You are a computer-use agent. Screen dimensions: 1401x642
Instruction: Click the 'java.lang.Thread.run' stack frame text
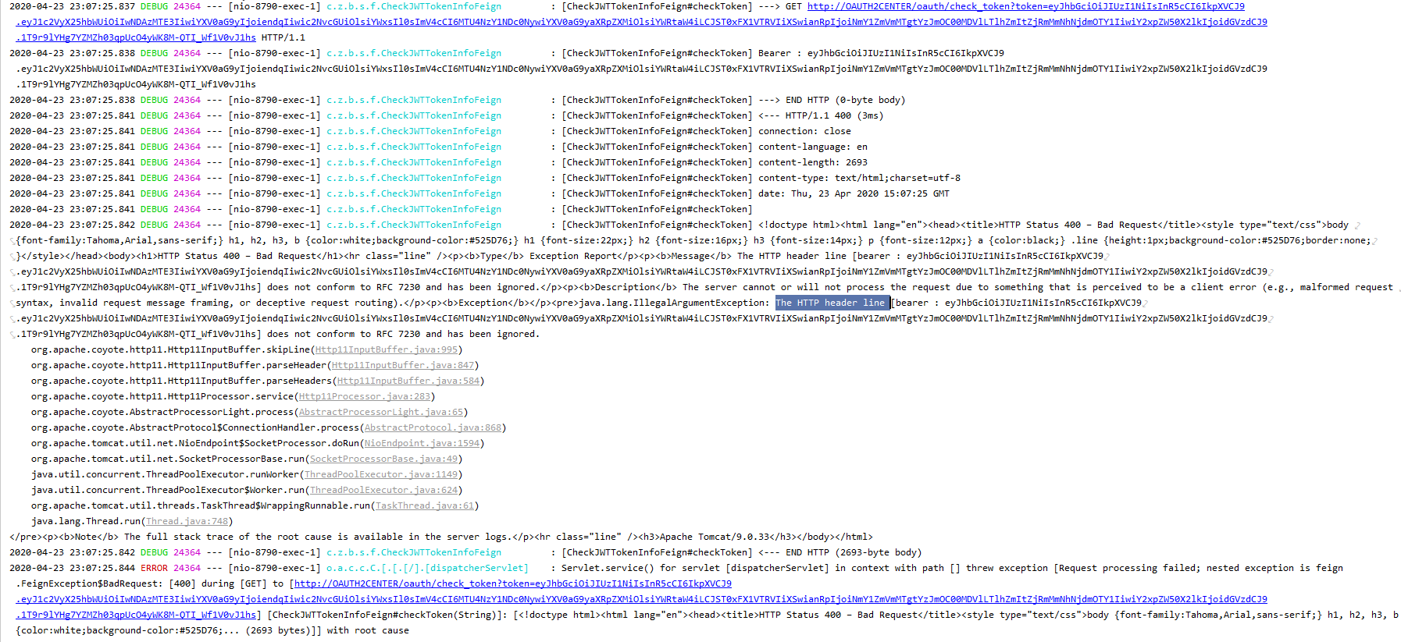point(86,521)
